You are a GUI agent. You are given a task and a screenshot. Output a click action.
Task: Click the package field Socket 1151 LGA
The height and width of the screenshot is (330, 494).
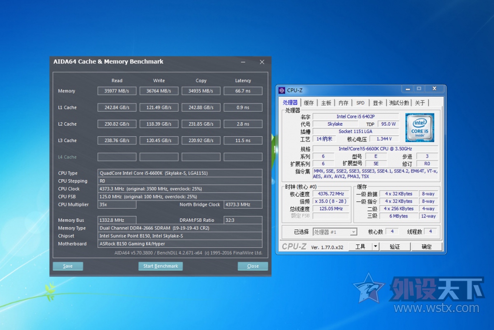356,131
